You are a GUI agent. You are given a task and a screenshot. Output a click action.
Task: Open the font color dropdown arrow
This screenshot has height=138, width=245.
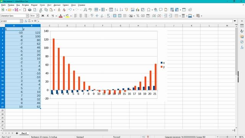[x=64, y=16]
